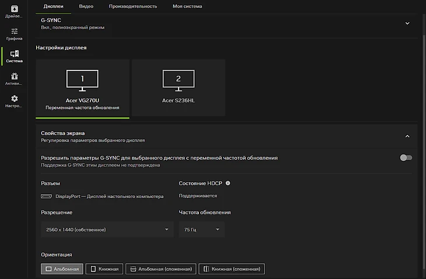Choose Книжная orientation

[104, 269]
